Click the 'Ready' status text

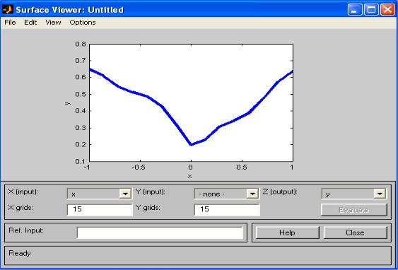coord(20,253)
